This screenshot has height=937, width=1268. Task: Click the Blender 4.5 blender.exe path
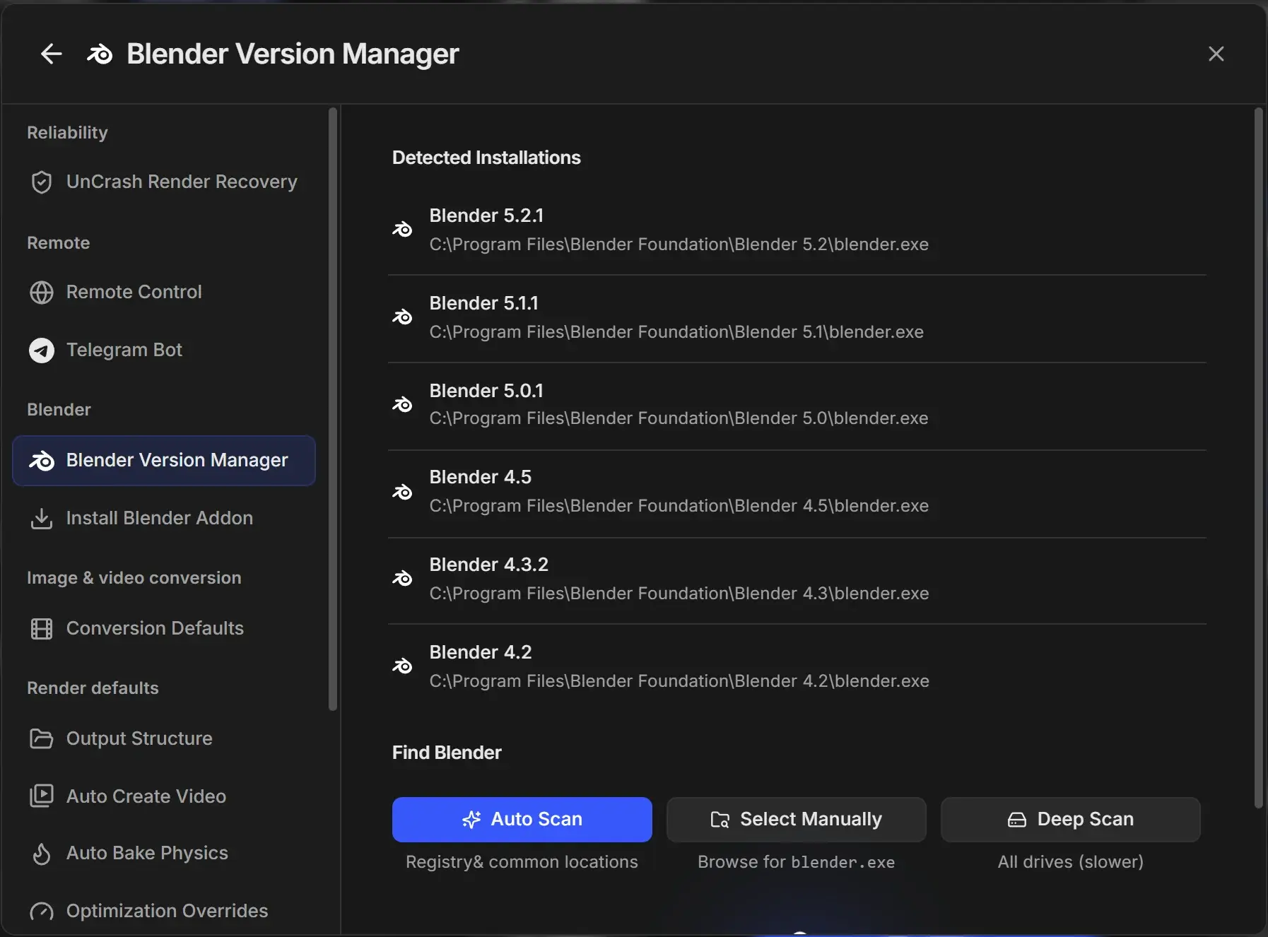pos(679,506)
